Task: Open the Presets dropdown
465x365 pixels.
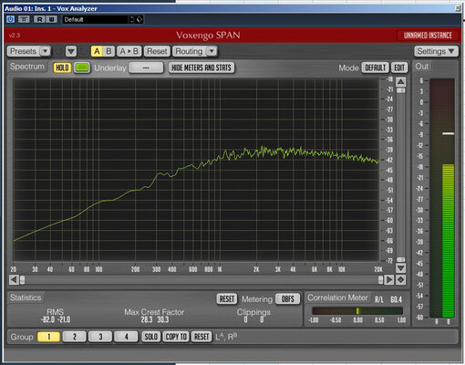Action: click(x=29, y=51)
